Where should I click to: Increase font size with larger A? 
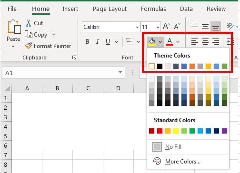click(x=166, y=26)
